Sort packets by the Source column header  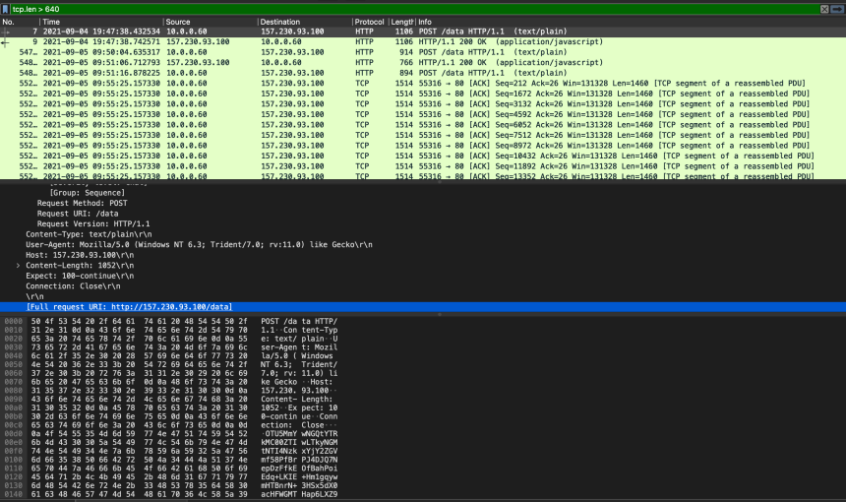(211, 22)
